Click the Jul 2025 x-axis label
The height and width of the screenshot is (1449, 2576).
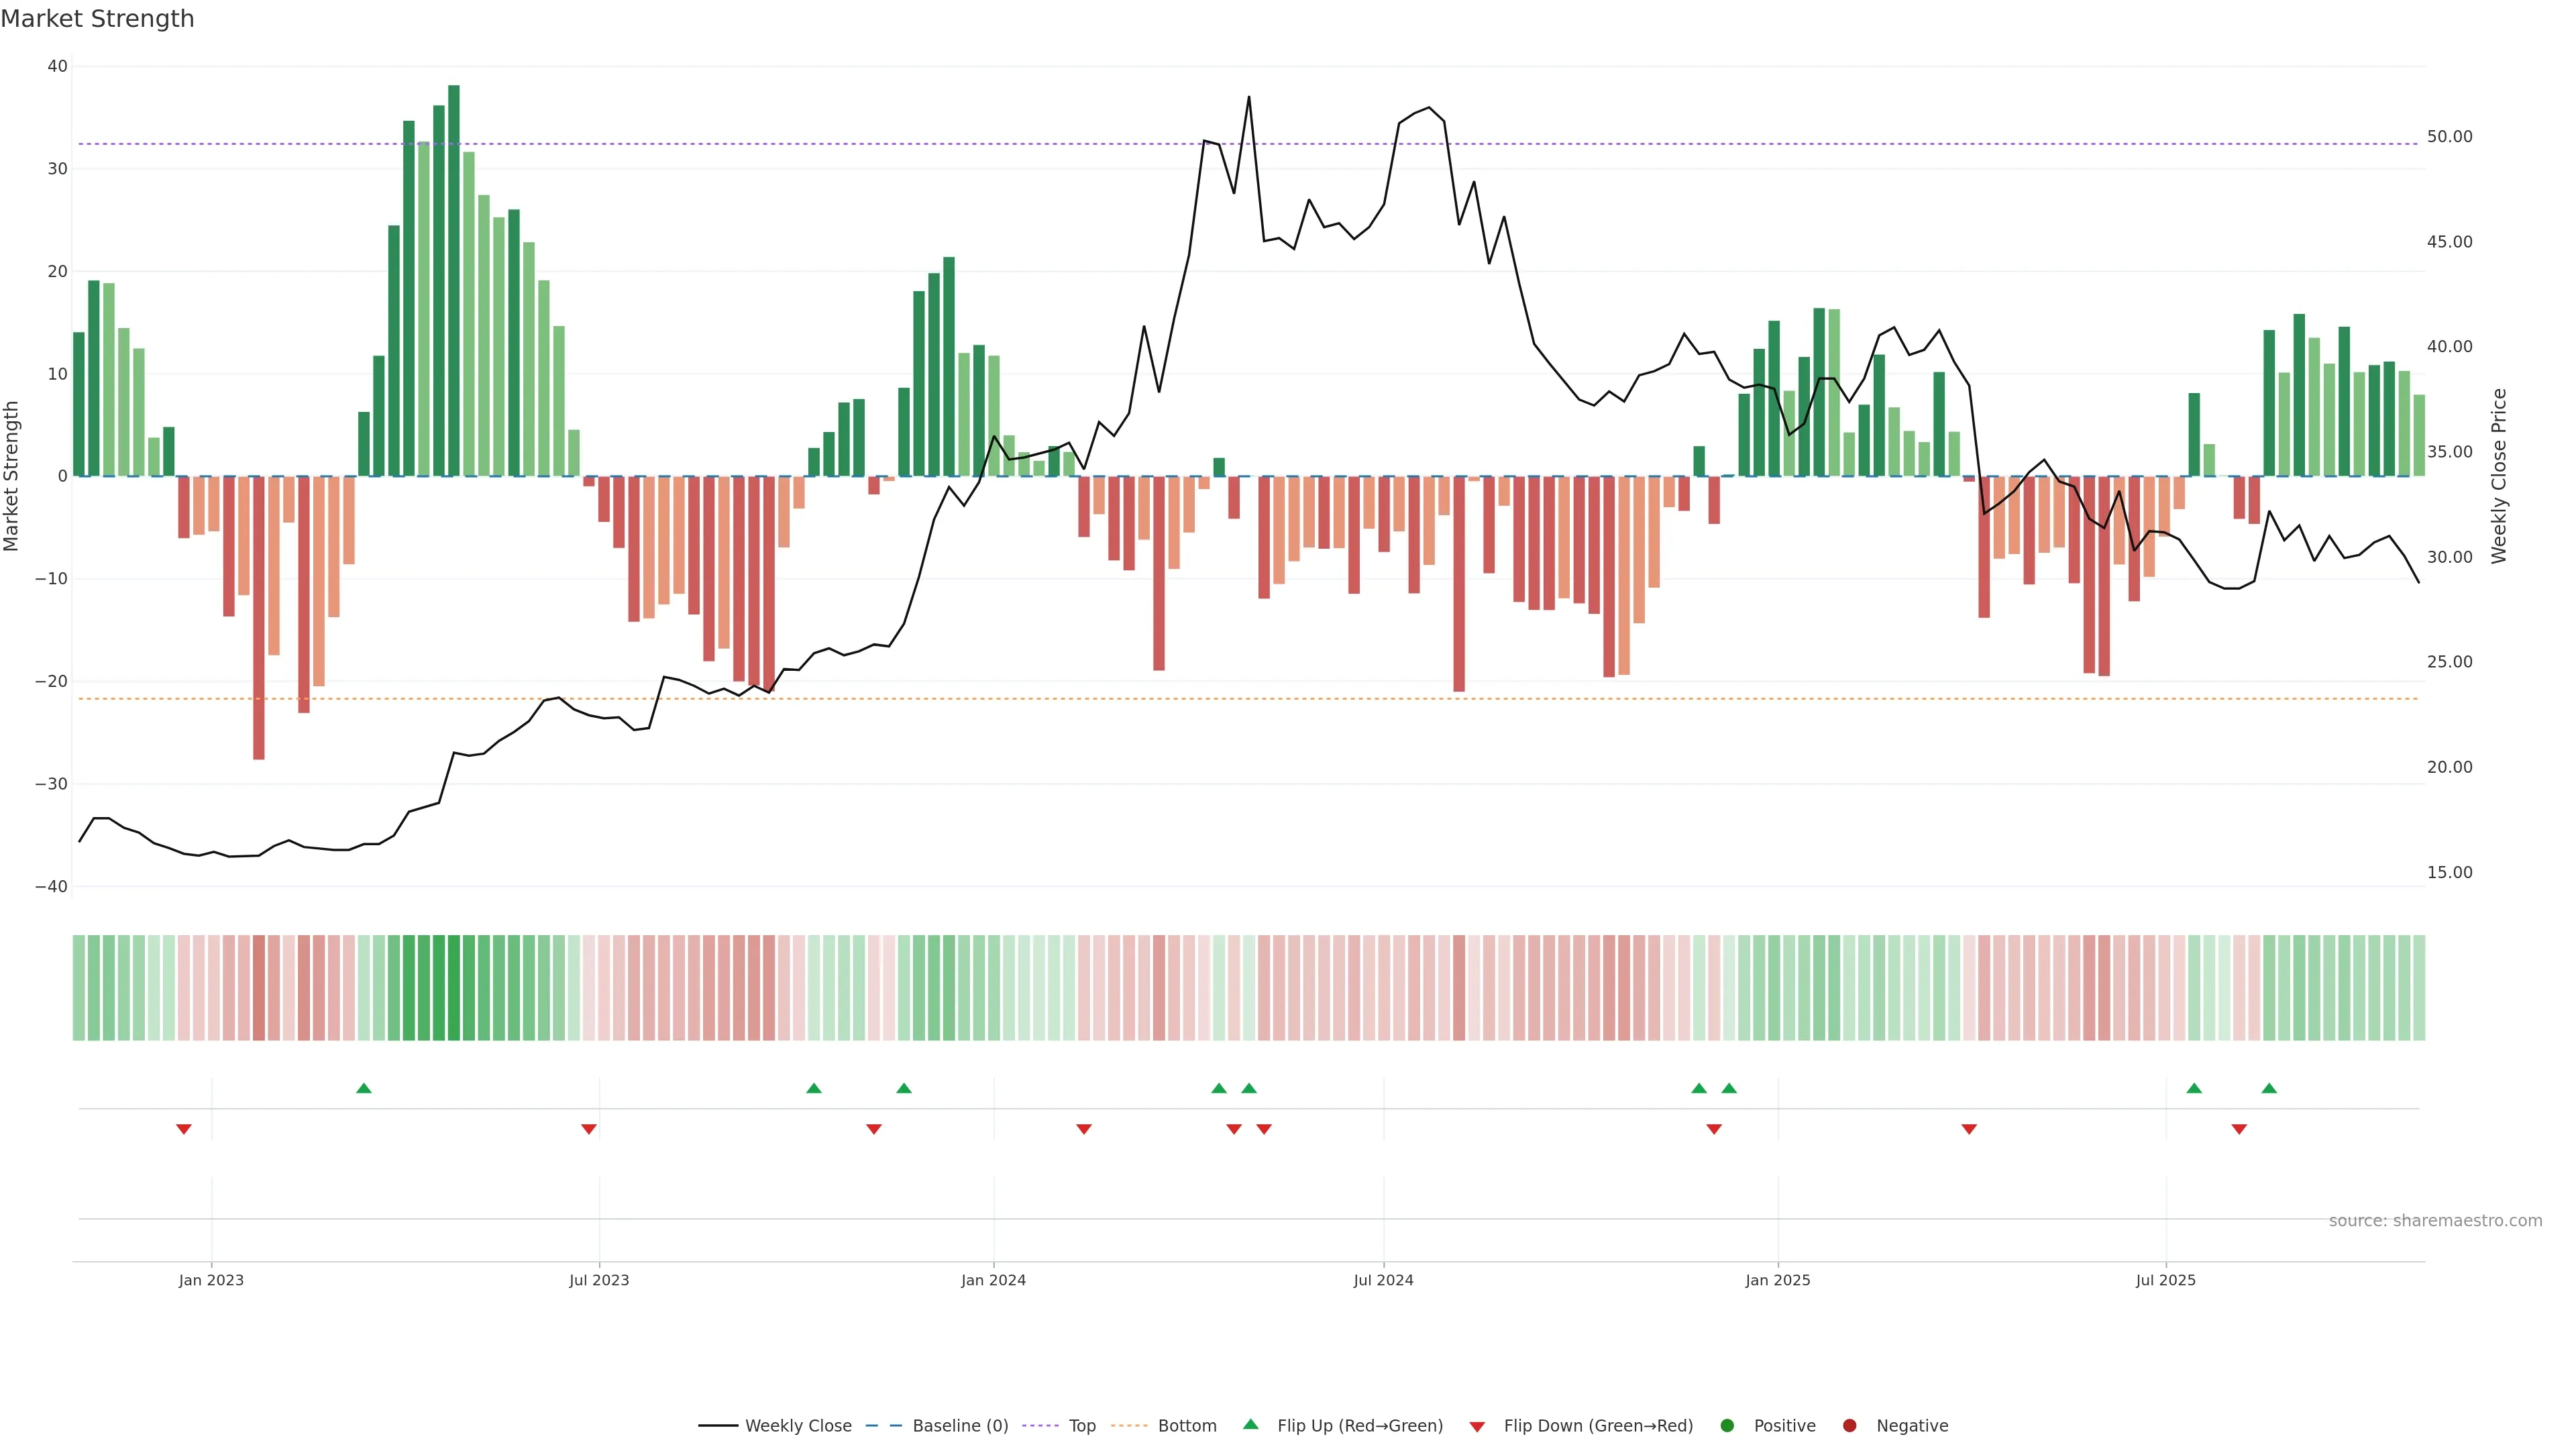pyautogui.click(x=2165, y=1279)
